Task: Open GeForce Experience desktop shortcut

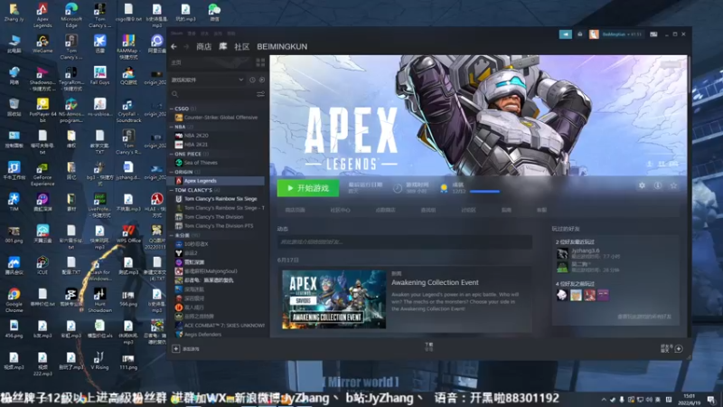Action: (42, 174)
